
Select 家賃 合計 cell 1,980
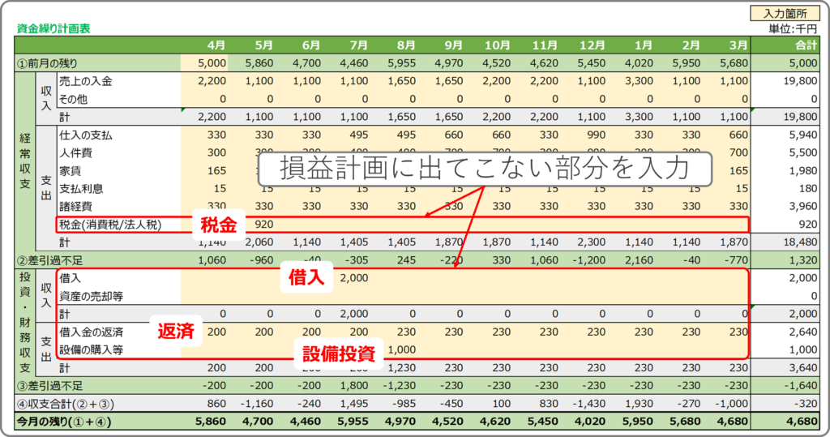(803, 171)
